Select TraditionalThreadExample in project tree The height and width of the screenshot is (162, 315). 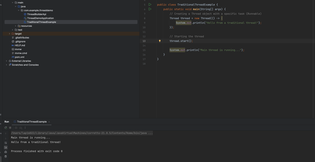pos(41,22)
